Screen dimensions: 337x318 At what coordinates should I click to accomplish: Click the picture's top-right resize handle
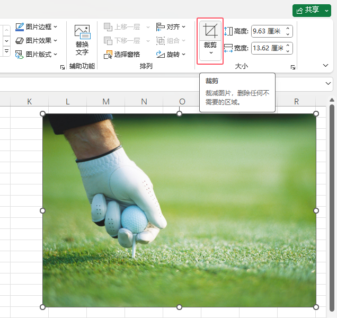point(316,113)
